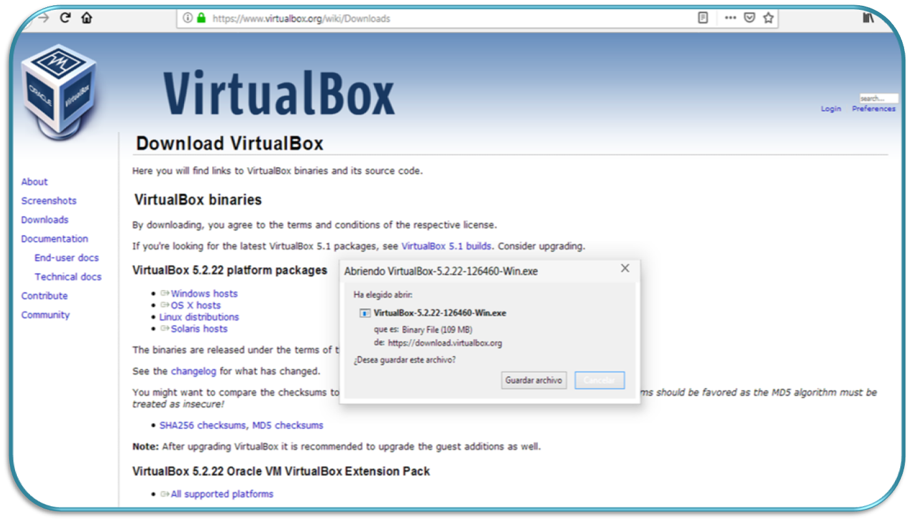Toggle reader view icon in address bar
This screenshot has width=910, height=521.
coord(702,18)
